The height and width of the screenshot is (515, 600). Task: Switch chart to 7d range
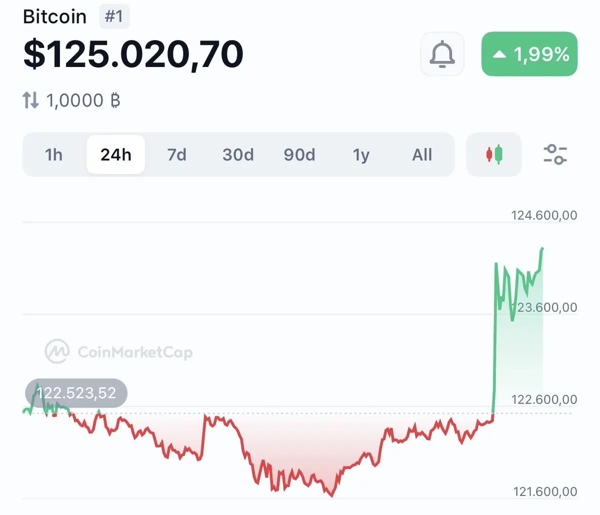(176, 154)
